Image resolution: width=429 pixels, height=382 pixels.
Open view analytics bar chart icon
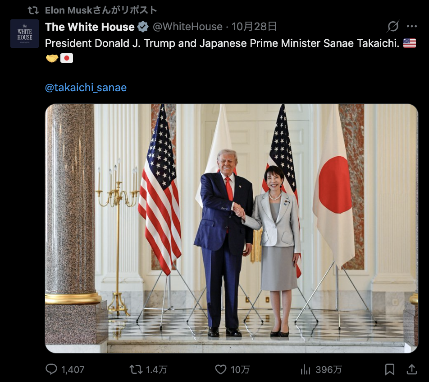pyautogui.click(x=306, y=369)
